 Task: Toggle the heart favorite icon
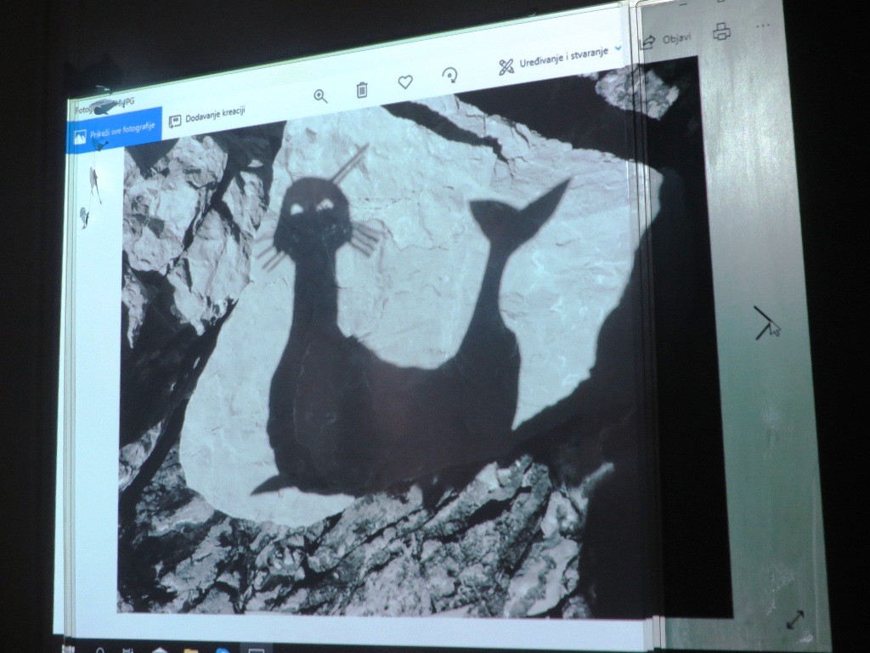point(405,82)
